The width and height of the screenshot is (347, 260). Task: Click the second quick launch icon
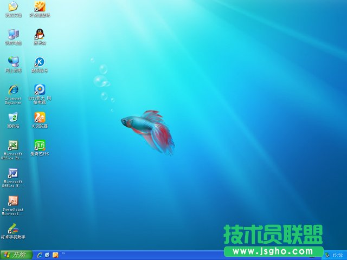point(48,255)
